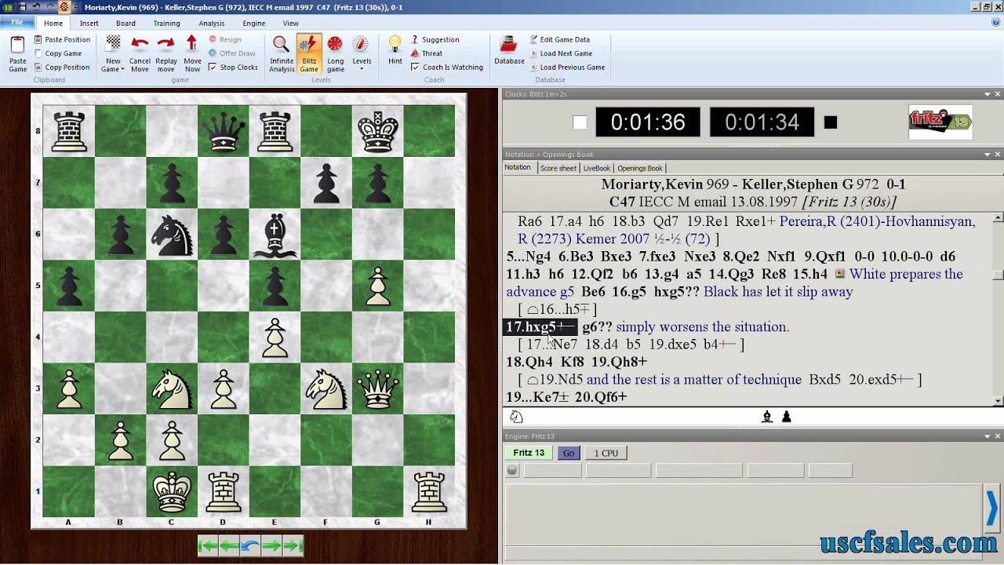Click the undo icon in title bar
1004x565 pixels.
coord(35,7)
